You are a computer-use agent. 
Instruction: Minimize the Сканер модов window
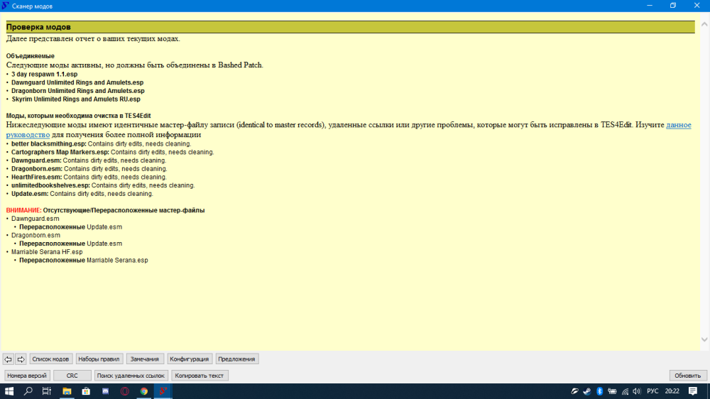[650, 6]
